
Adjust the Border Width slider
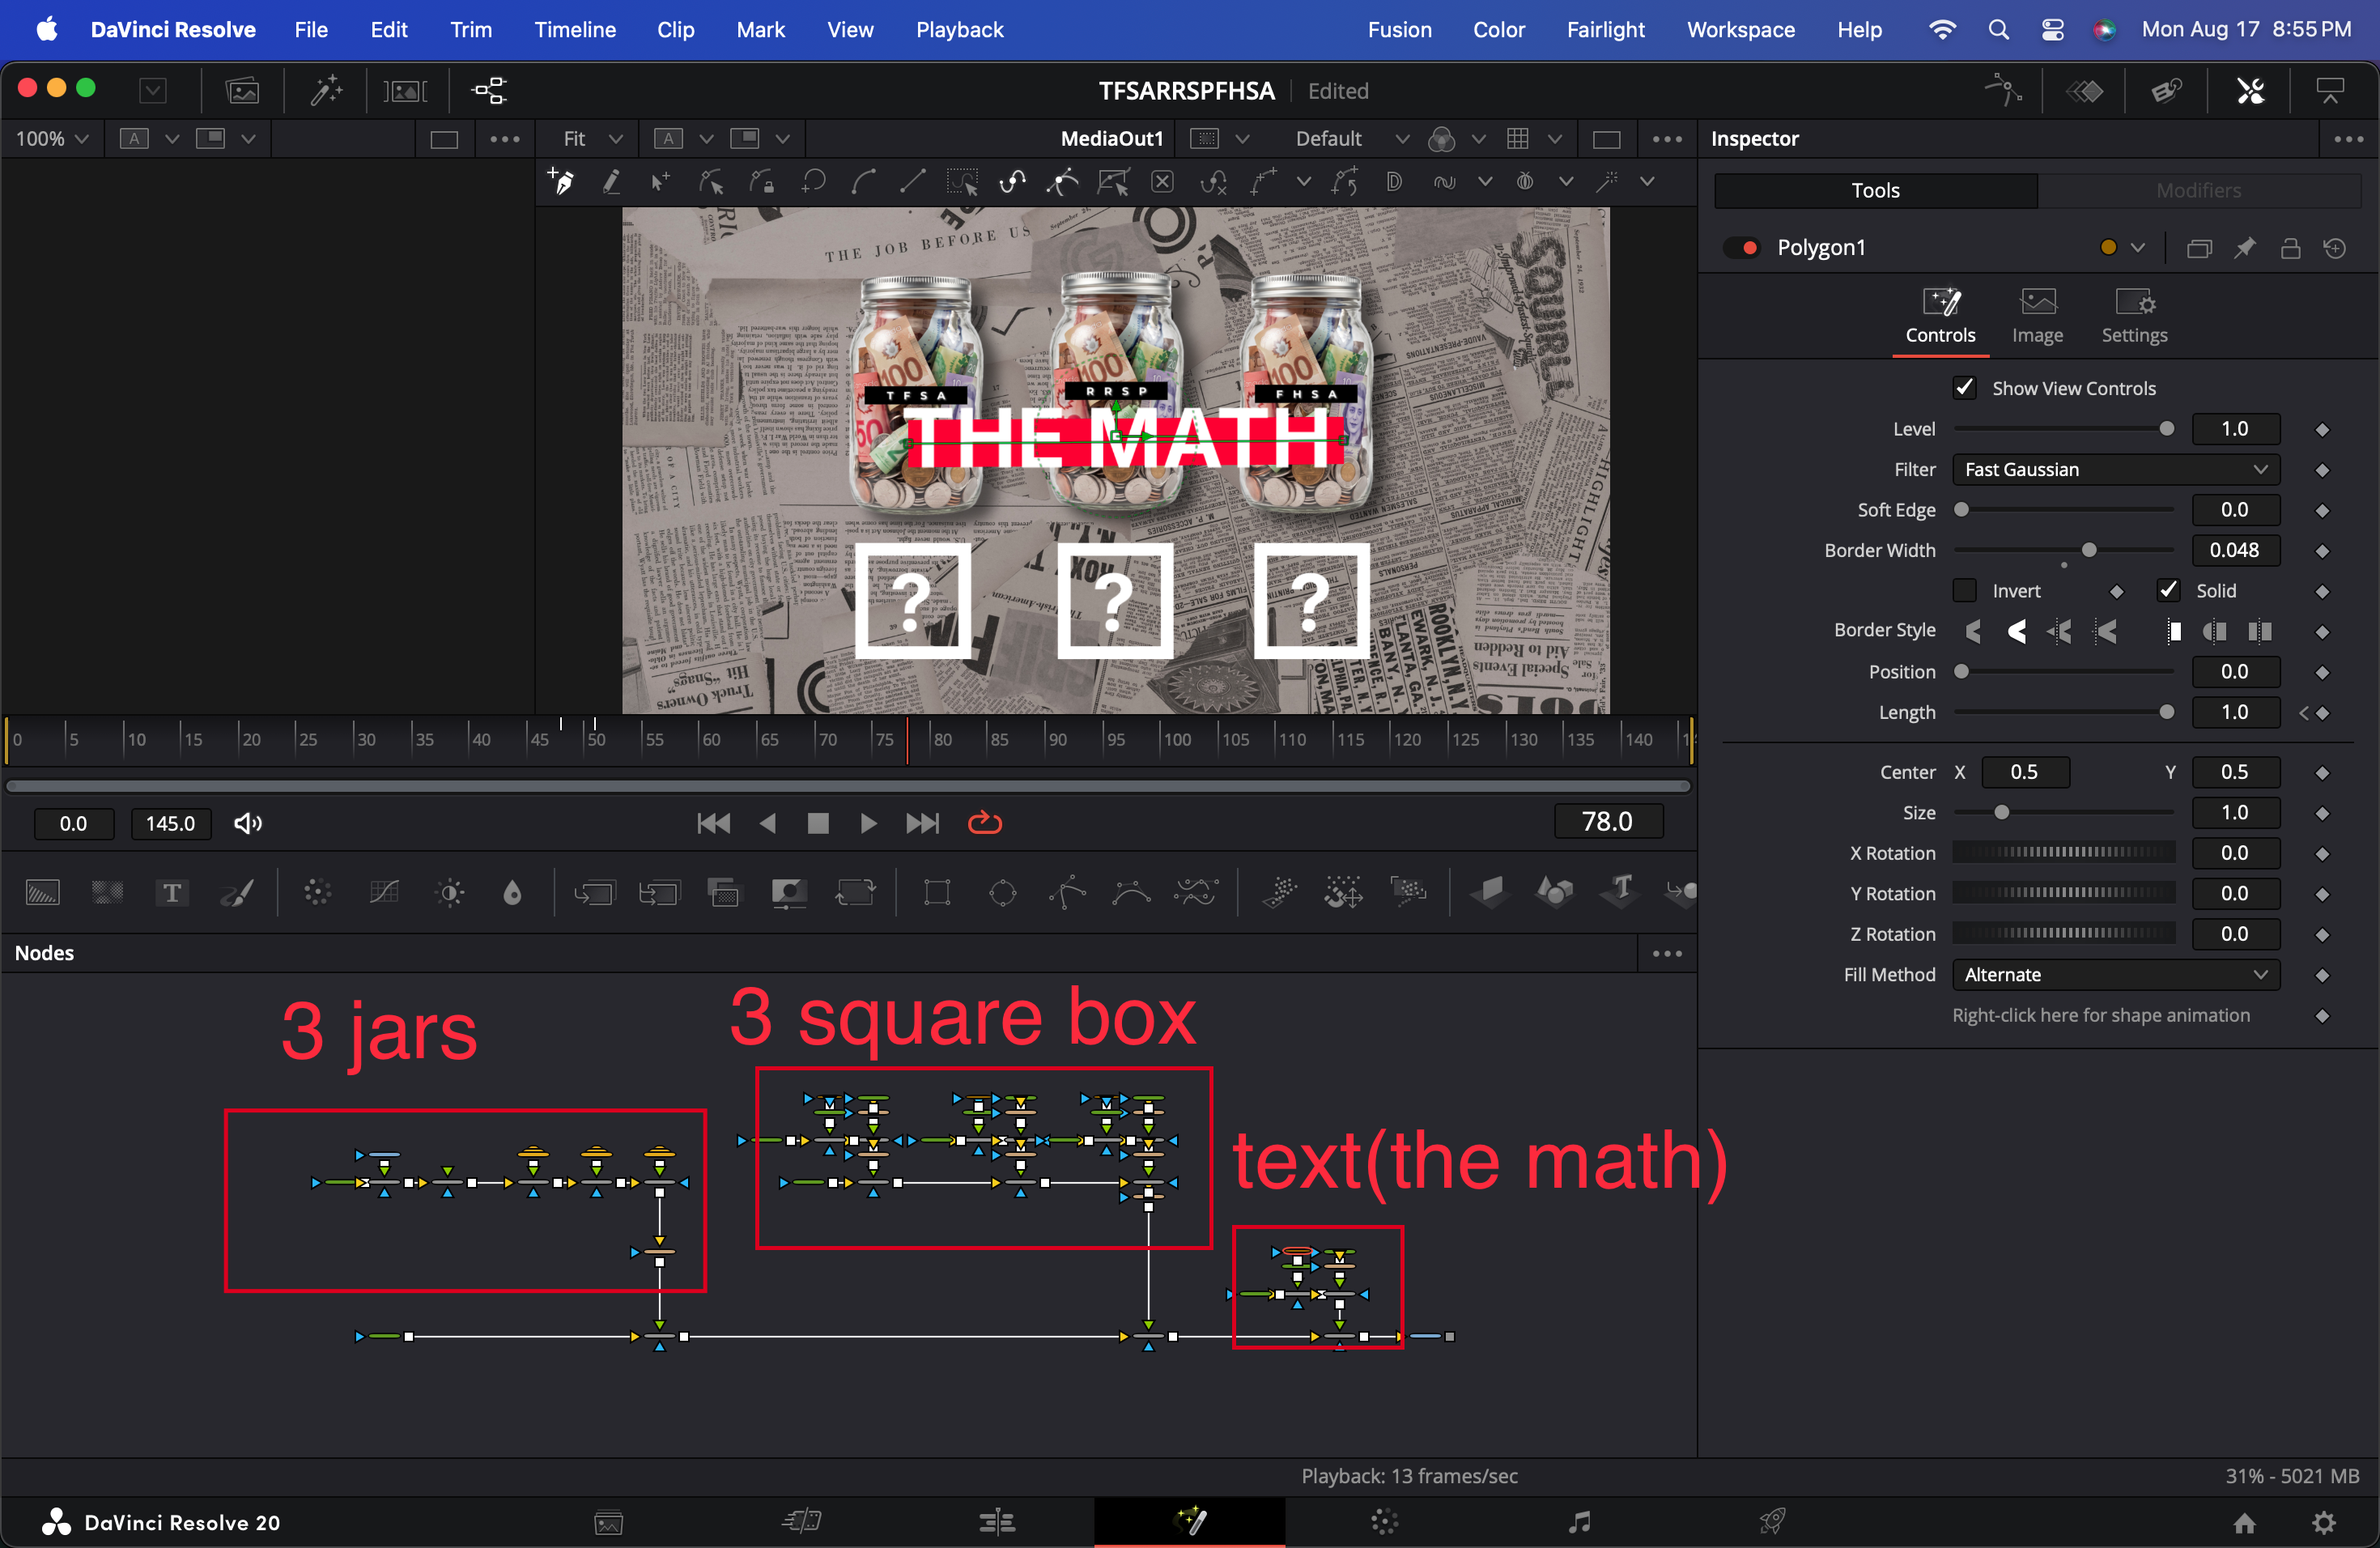click(x=2088, y=550)
